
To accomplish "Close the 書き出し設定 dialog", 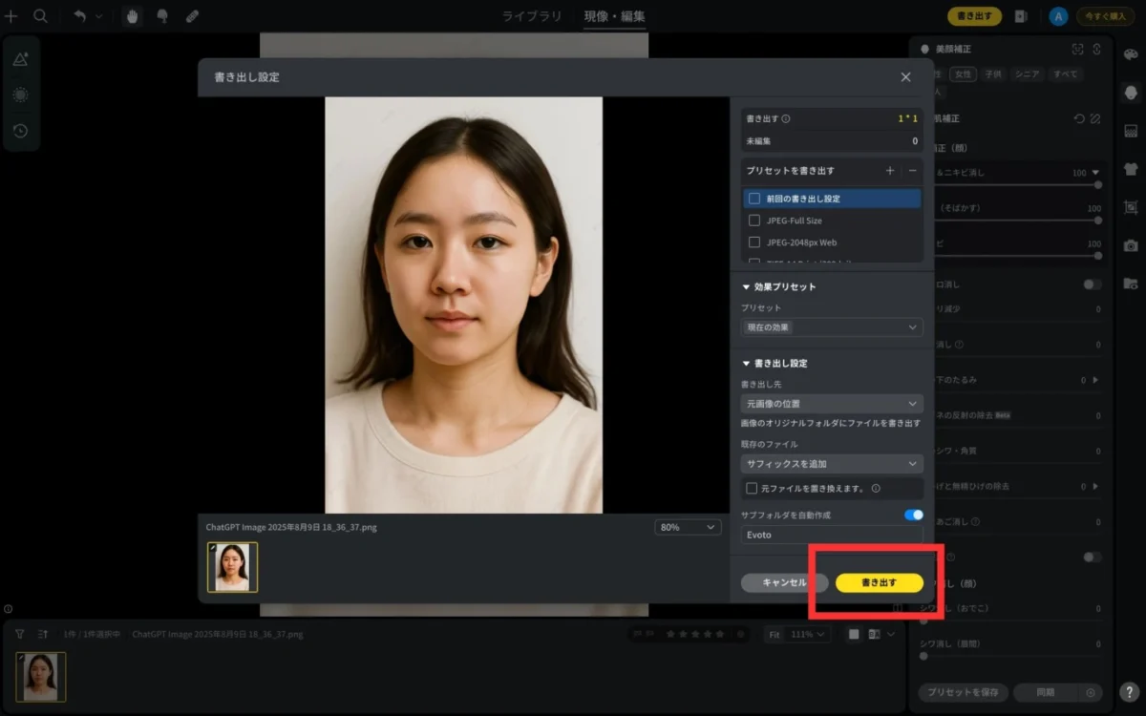I will point(905,77).
